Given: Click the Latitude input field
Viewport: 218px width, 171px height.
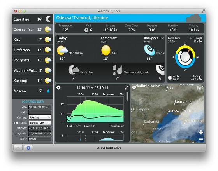Looking at the screenshot, I should pyautogui.click(x=40, y=128).
